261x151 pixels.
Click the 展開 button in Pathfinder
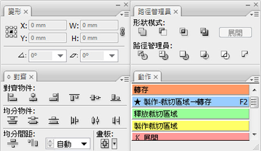[x=235, y=32]
